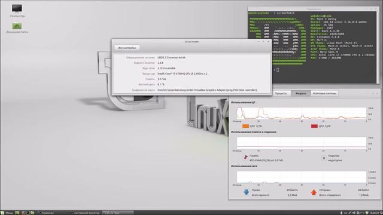Image resolution: width=383 pixels, height=215 pixels.
Task: Click the memory value 3.0 ГиБ
Action: tap(162, 79)
